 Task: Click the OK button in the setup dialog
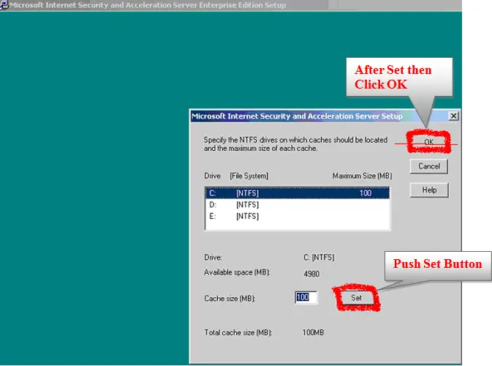(x=428, y=142)
